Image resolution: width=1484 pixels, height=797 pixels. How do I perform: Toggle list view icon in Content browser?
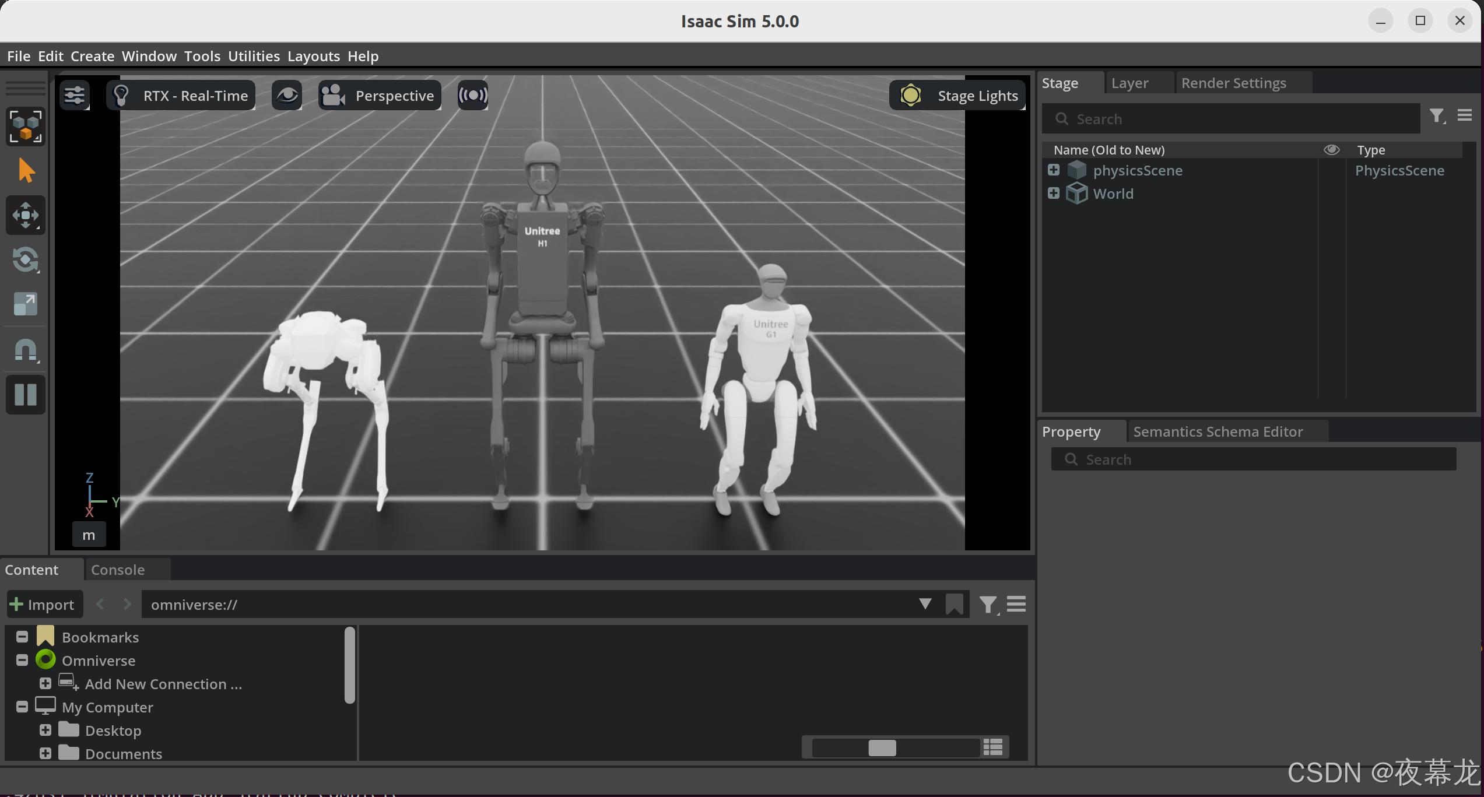point(992,747)
